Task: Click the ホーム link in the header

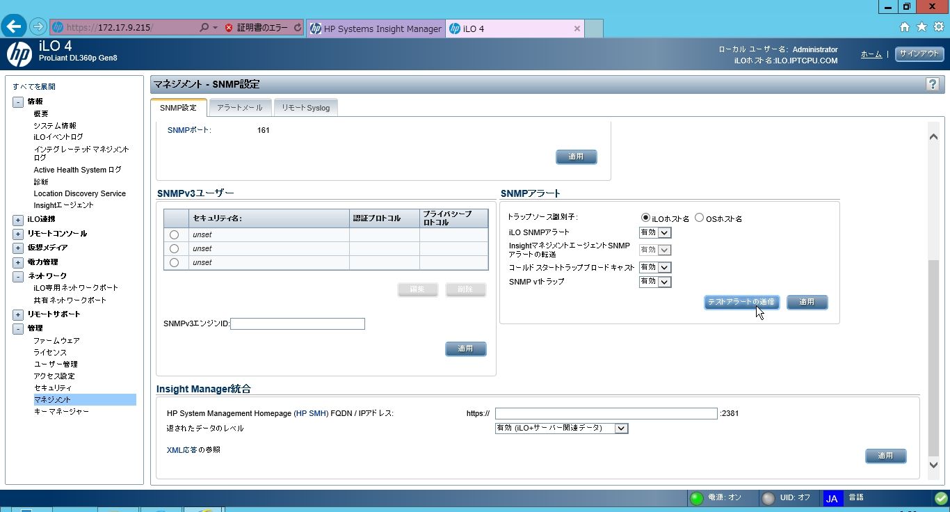Action: pyautogui.click(x=871, y=54)
